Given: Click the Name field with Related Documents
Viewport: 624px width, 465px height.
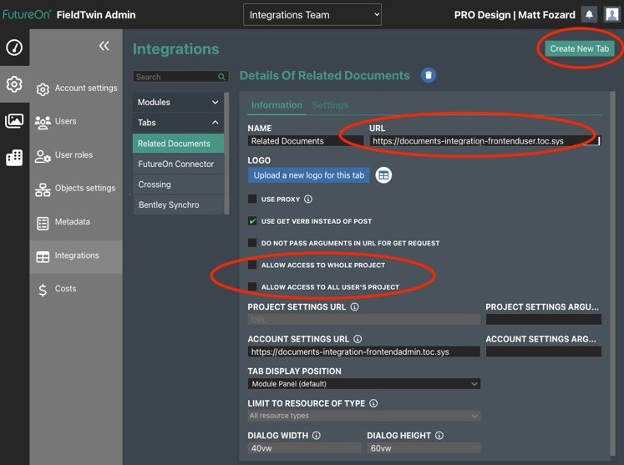Looking at the screenshot, I should 306,141.
